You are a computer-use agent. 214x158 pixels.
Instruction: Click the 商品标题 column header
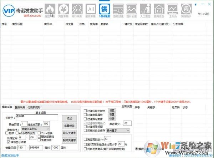17,24
